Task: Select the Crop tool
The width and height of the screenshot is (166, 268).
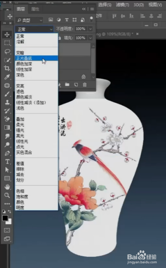Action: [x=7, y=68]
